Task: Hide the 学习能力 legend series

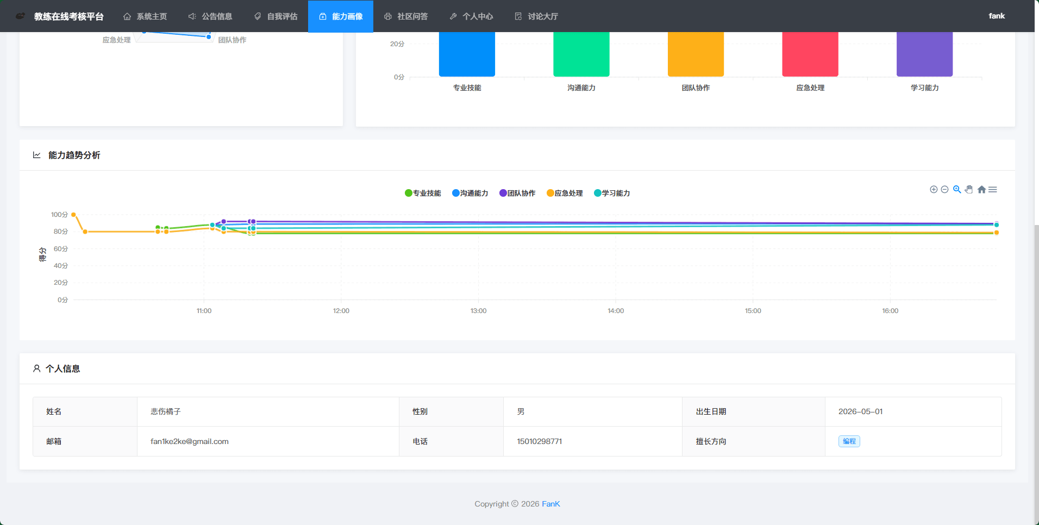Action: tap(612, 193)
